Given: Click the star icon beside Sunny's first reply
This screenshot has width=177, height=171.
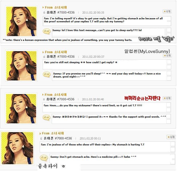Looking at the screenshot, I should click(46, 31).
